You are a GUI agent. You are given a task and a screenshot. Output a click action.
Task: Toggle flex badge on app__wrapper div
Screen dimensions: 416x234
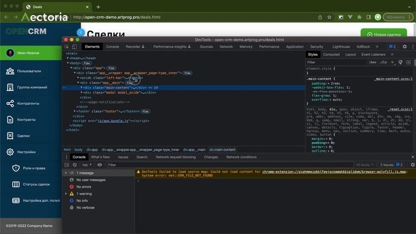(x=188, y=73)
